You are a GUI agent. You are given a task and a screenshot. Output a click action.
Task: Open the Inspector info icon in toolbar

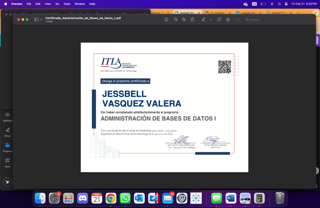point(166,19)
